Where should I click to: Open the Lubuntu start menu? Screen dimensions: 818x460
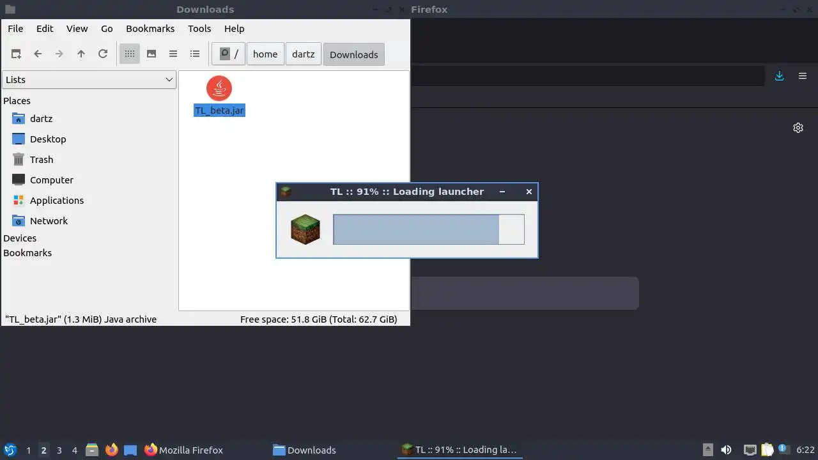click(10, 450)
